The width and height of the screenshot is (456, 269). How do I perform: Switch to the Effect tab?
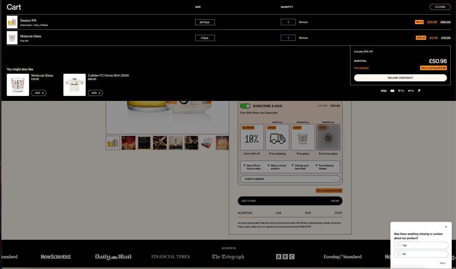click(338, 213)
